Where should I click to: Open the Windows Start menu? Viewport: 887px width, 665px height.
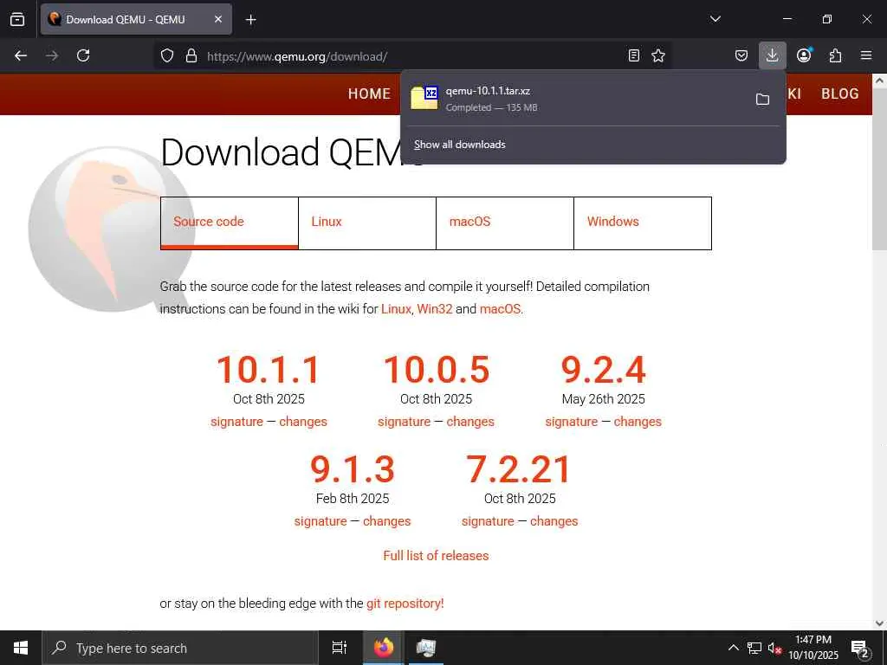pyautogui.click(x=21, y=648)
